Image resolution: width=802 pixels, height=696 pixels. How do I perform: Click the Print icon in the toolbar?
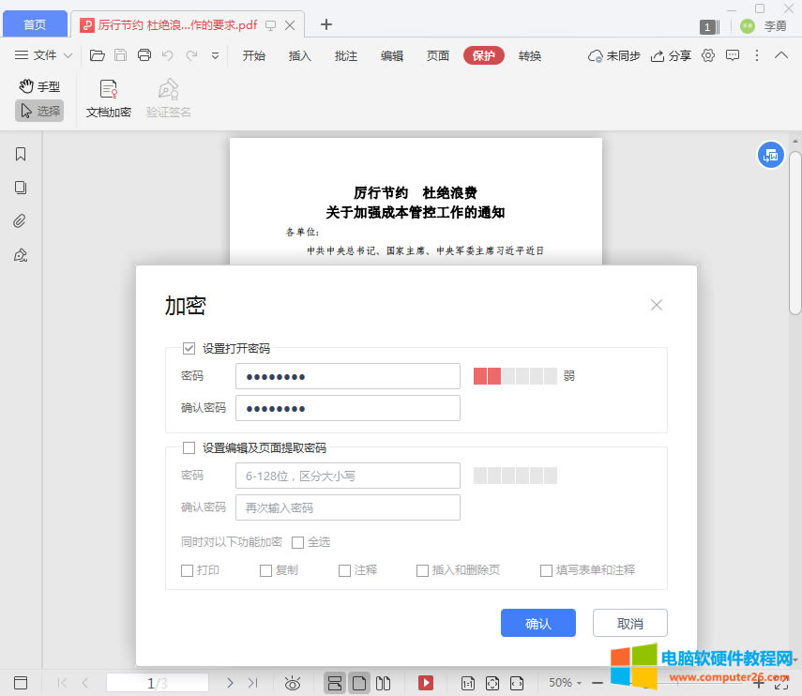tap(144, 55)
